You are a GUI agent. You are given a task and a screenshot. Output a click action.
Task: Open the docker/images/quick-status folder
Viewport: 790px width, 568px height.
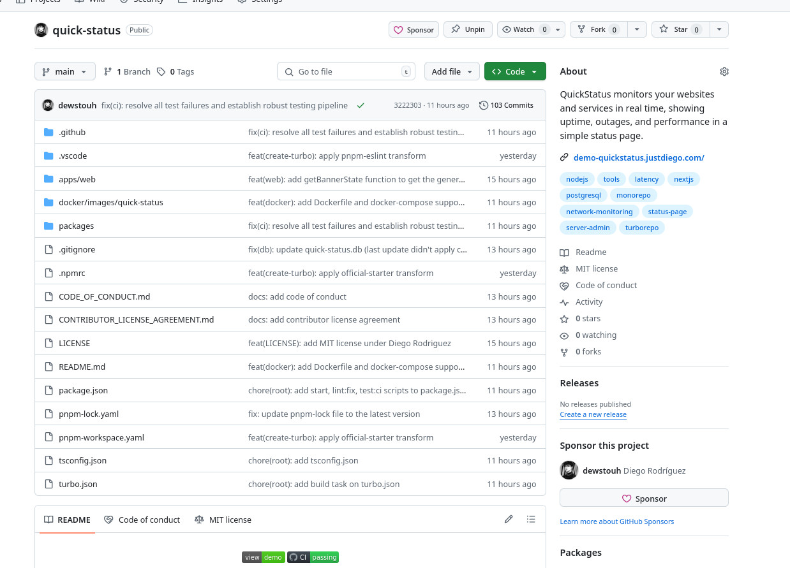111,202
